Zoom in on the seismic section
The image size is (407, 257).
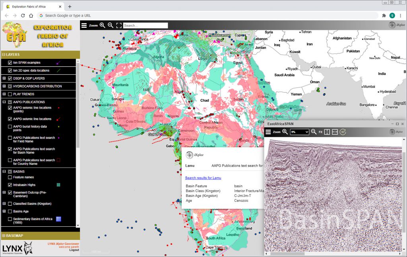pos(285,132)
